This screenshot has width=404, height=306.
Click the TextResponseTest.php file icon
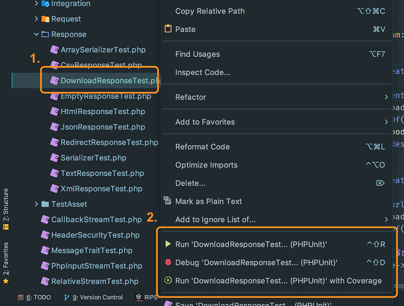(54, 173)
